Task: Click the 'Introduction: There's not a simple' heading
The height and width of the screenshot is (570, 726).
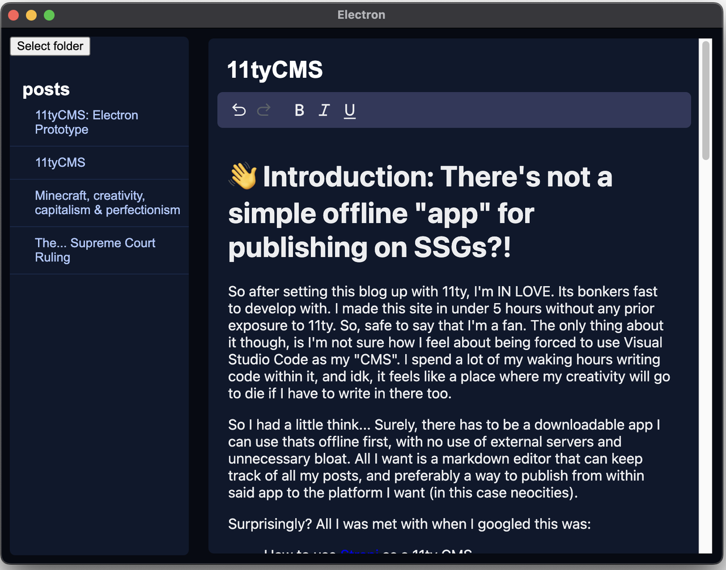Action: 420,212
